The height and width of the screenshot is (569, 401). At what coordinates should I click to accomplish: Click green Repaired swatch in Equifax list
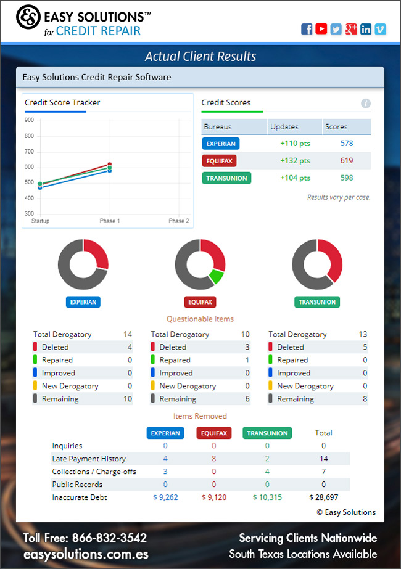pyautogui.click(x=153, y=359)
